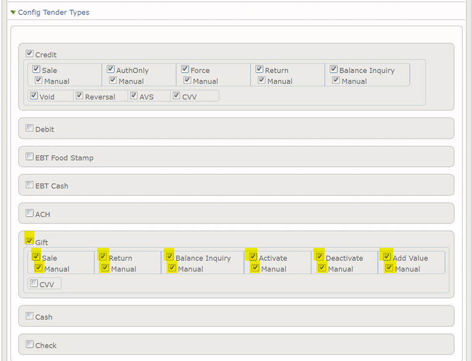Disable the Void checkbox
The height and width of the screenshot is (361, 472).
click(x=34, y=96)
